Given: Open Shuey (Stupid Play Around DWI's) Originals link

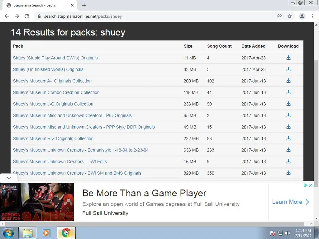Looking at the screenshot, I should click(x=55, y=58).
